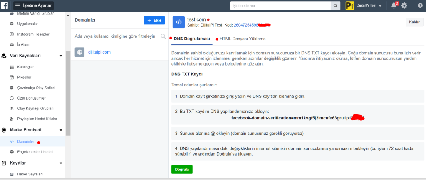Click the blue Ekle button

(x=154, y=20)
